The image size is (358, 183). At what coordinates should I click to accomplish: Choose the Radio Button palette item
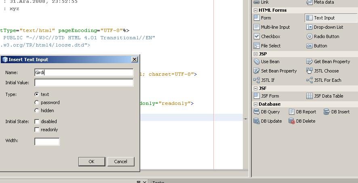(322, 36)
